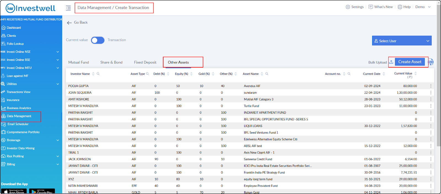Click the Create Asset button
441x194 pixels.
pos(410,62)
